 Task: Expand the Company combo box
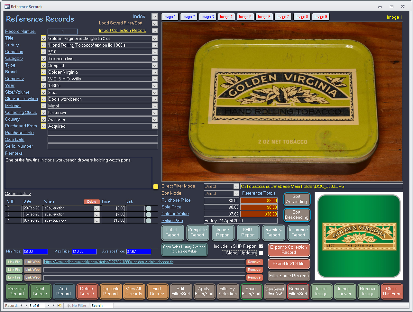[x=155, y=79]
